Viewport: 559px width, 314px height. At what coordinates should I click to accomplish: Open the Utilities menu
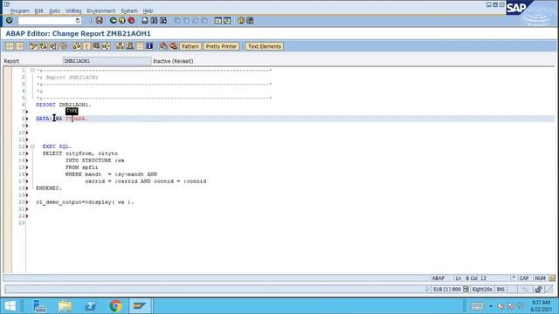coord(73,11)
